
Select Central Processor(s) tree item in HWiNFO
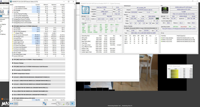(4, 18)
